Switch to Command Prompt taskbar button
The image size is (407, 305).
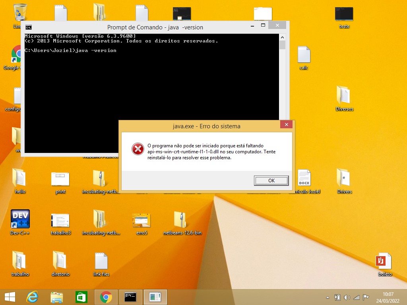point(130,297)
